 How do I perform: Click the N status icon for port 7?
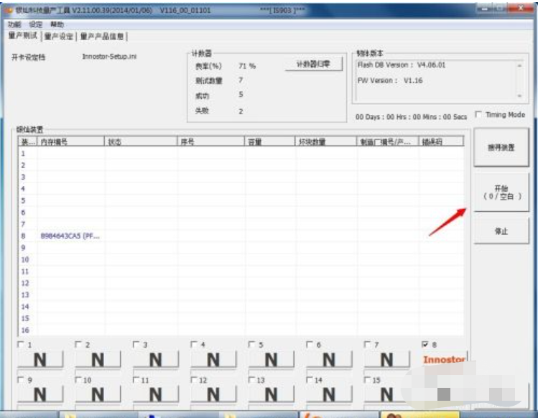tap(386, 360)
